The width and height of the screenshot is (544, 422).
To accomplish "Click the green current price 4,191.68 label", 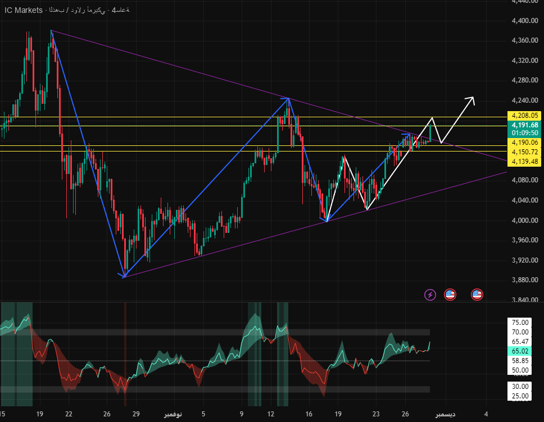I will (x=524, y=125).
